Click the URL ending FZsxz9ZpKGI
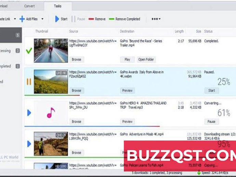Image resolution: width=236 pixels, height=177 pixels. (93, 74)
